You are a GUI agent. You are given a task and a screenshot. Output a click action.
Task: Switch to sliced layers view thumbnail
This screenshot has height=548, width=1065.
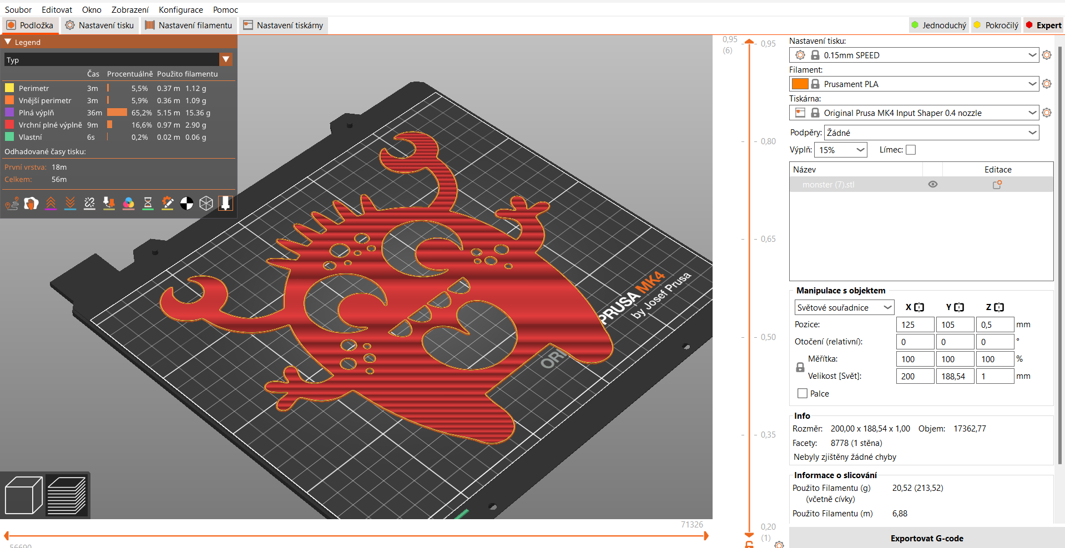[67, 495]
